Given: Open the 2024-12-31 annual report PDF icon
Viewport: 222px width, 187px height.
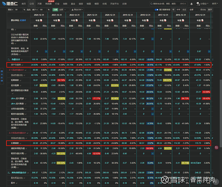Looking at the screenshot, I should 41,20.
